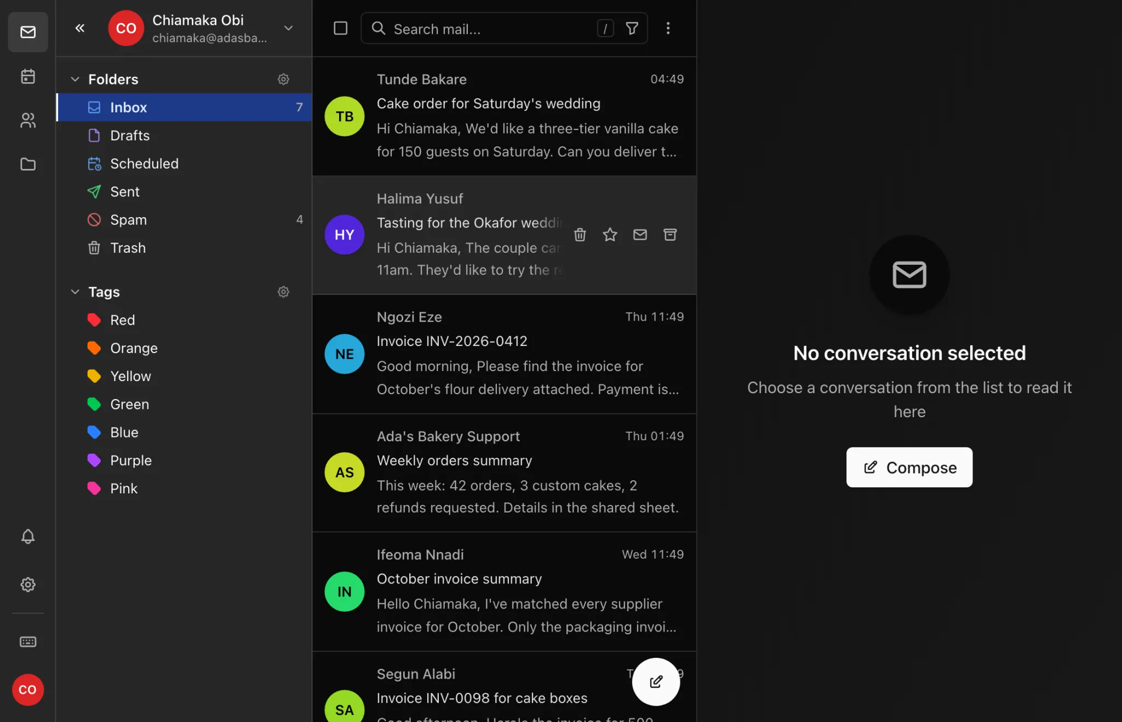Open the Files folder icon in the rail

click(x=28, y=164)
